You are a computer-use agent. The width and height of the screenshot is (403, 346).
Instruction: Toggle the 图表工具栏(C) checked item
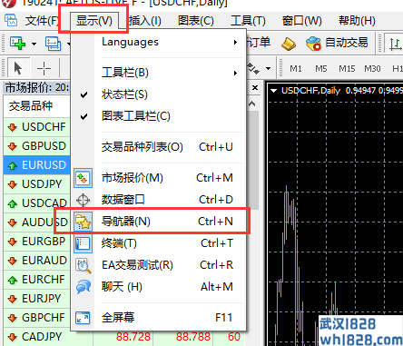click(159, 116)
